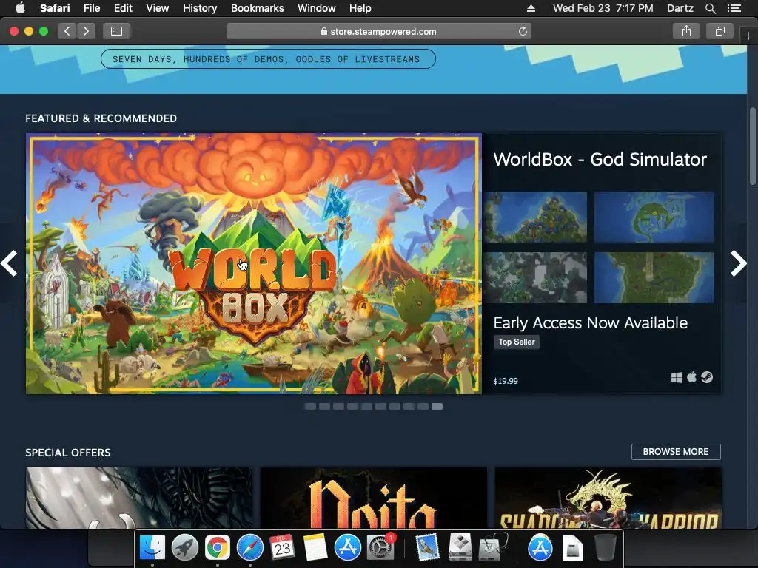This screenshot has width=758, height=568.
Task: Open the Trash in the Dock
Action: point(605,548)
